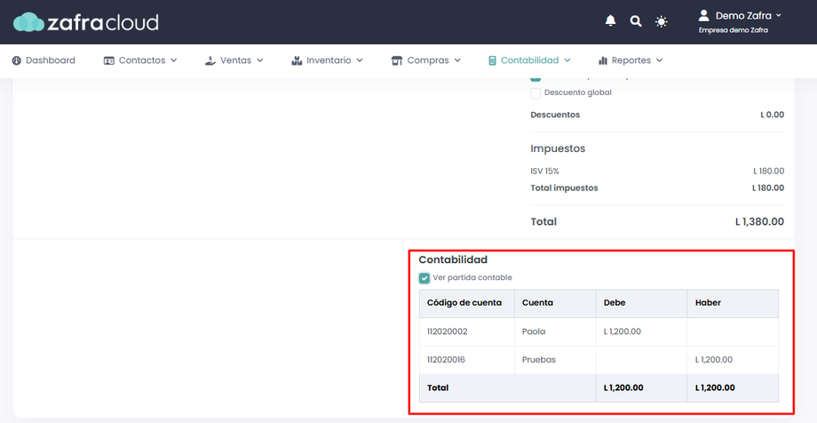Viewport: 817px width, 423px height.
Task: Open the Compras menu
Action: (428, 60)
